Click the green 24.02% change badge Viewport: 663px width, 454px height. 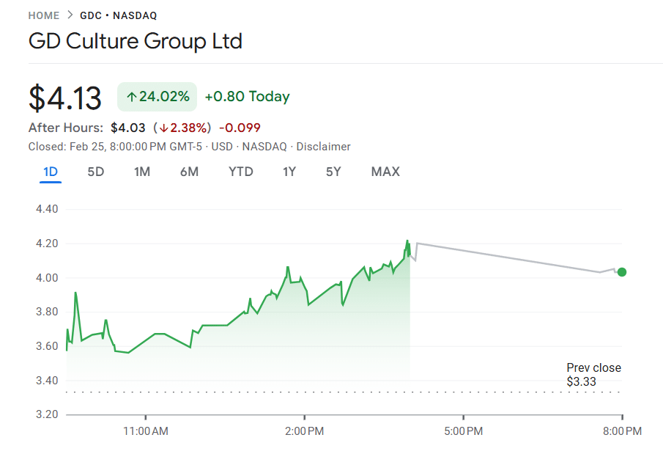point(157,96)
